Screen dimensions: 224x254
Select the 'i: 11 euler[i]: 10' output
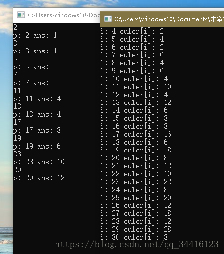click(136, 87)
